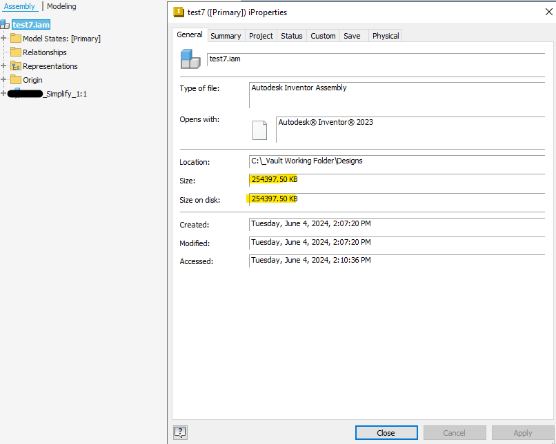Click the Relationships folder icon

coord(17,52)
